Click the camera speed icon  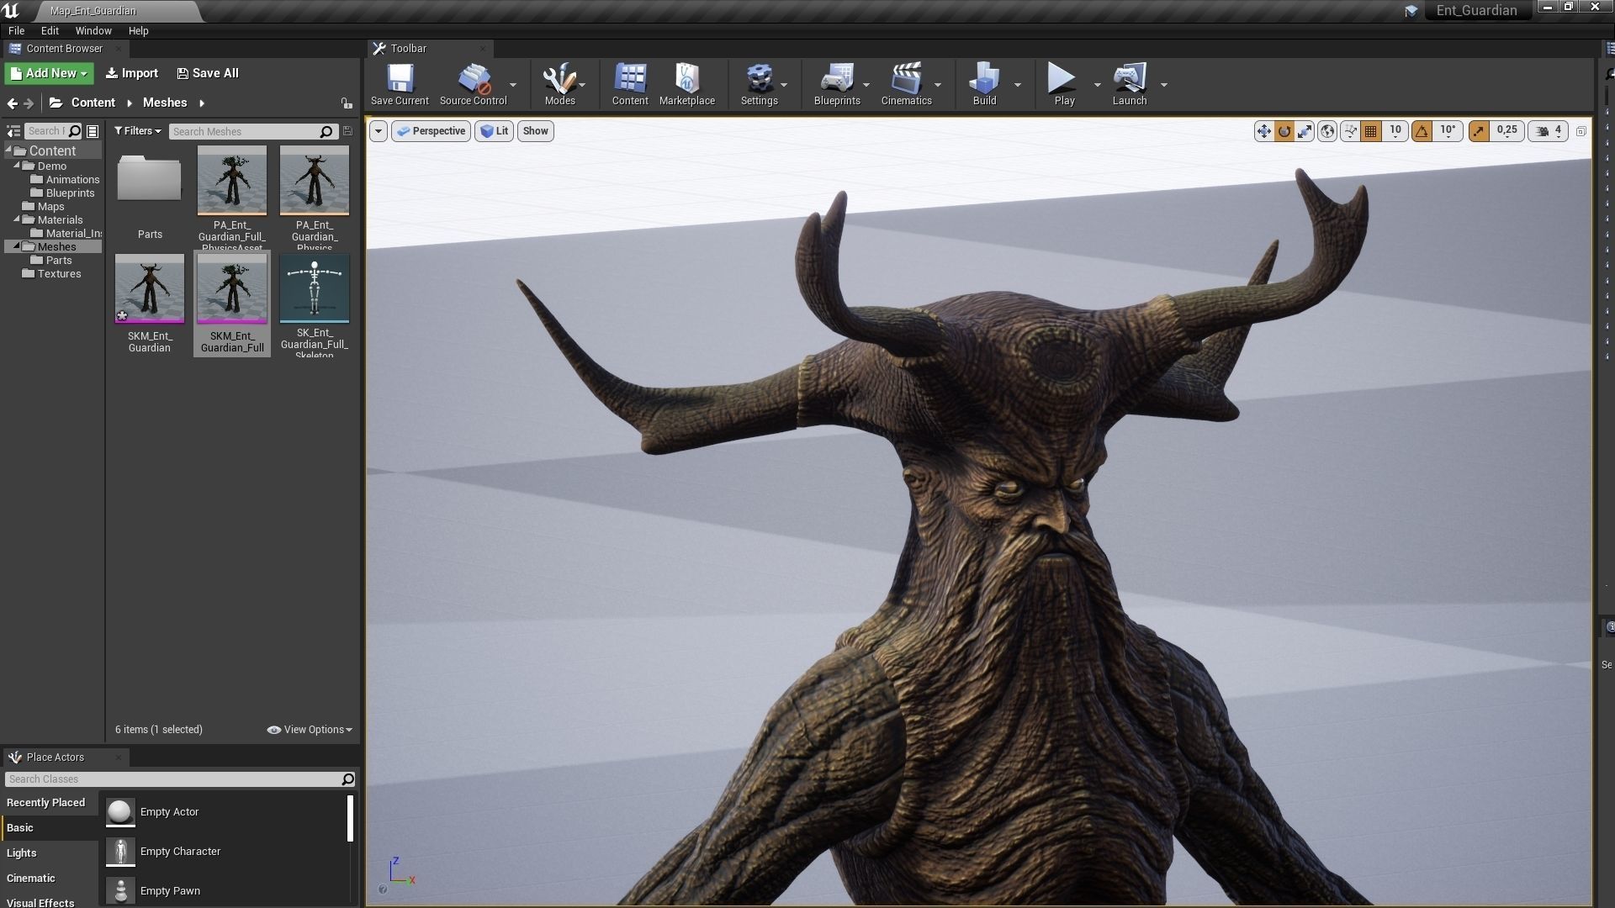1542,131
